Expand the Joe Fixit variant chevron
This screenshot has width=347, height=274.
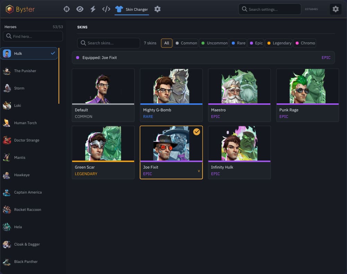(199, 171)
